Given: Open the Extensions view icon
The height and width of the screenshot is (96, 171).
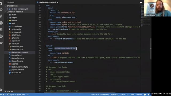Looking at the screenshot, I should pos(1,30).
